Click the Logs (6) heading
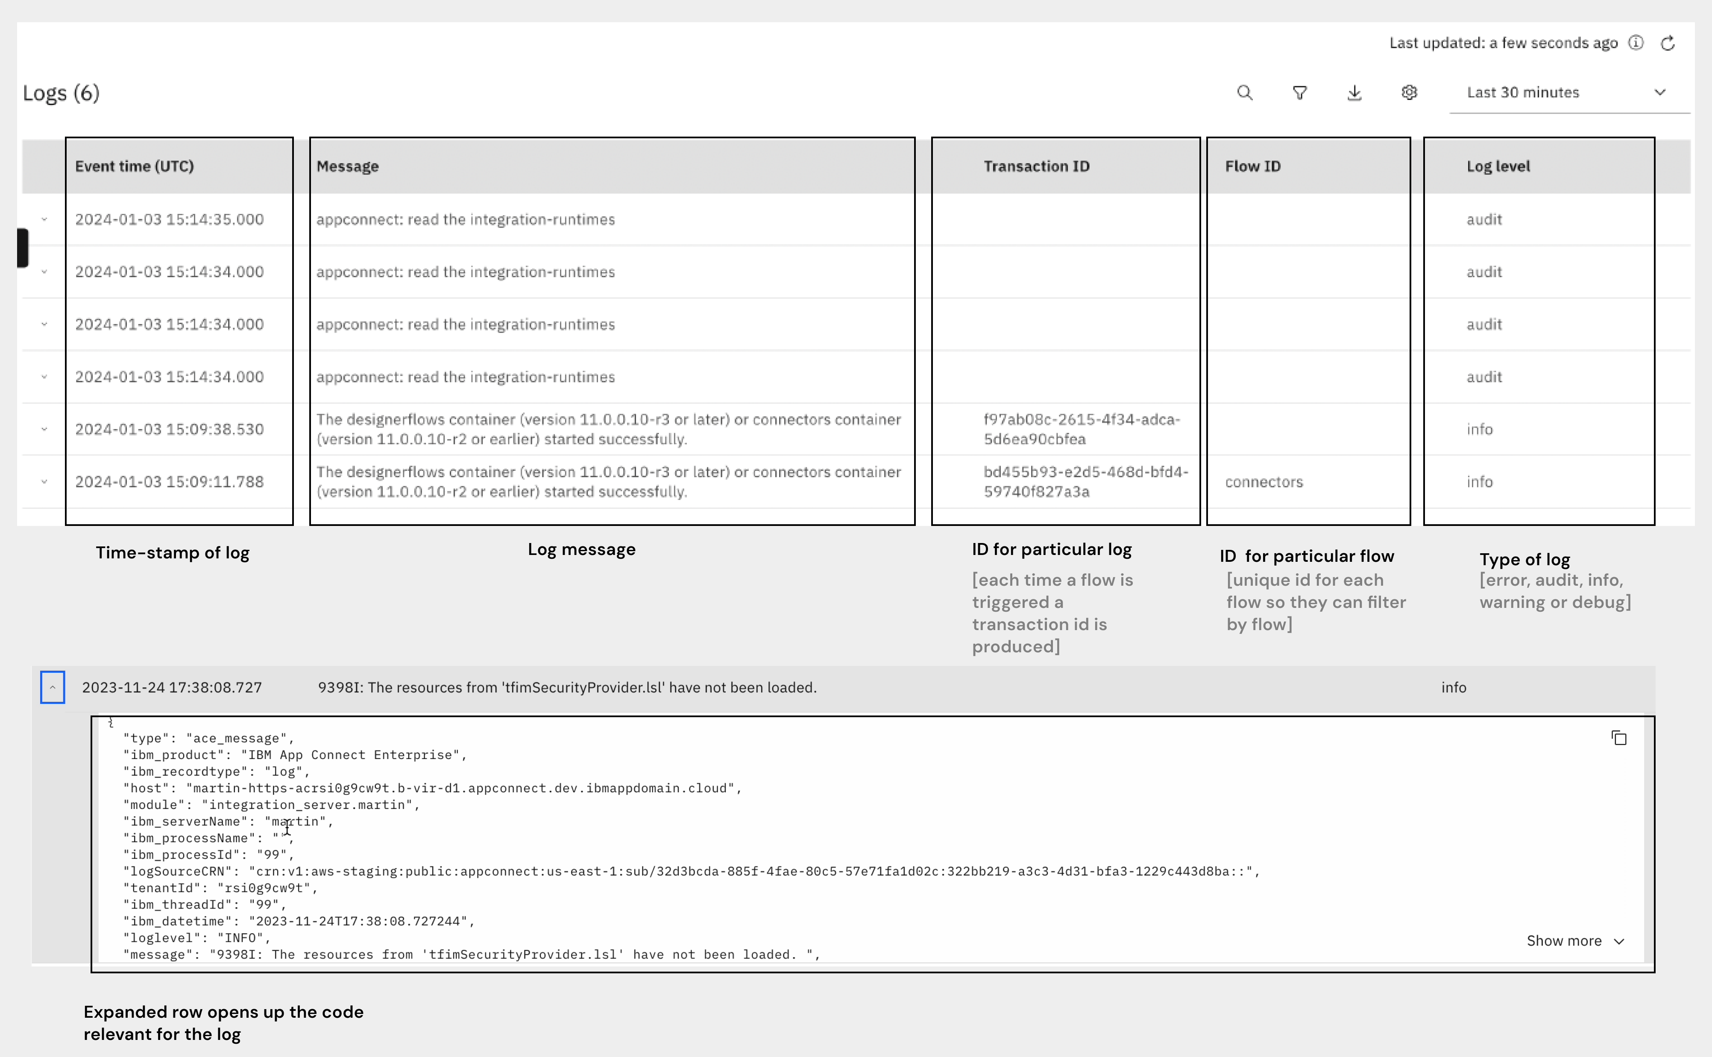1712x1057 pixels. coord(62,93)
